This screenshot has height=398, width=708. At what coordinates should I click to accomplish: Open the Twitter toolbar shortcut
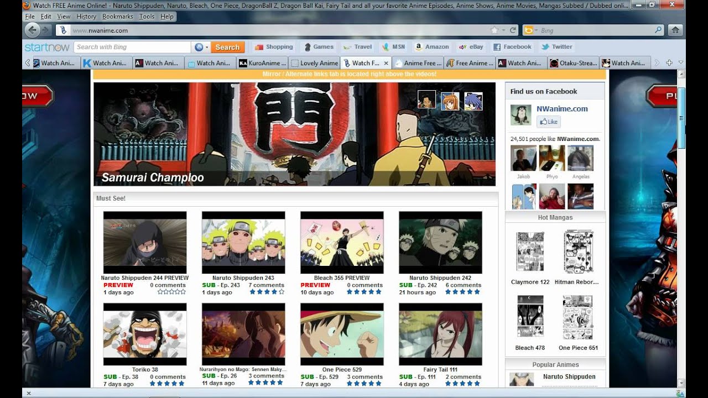coord(557,47)
